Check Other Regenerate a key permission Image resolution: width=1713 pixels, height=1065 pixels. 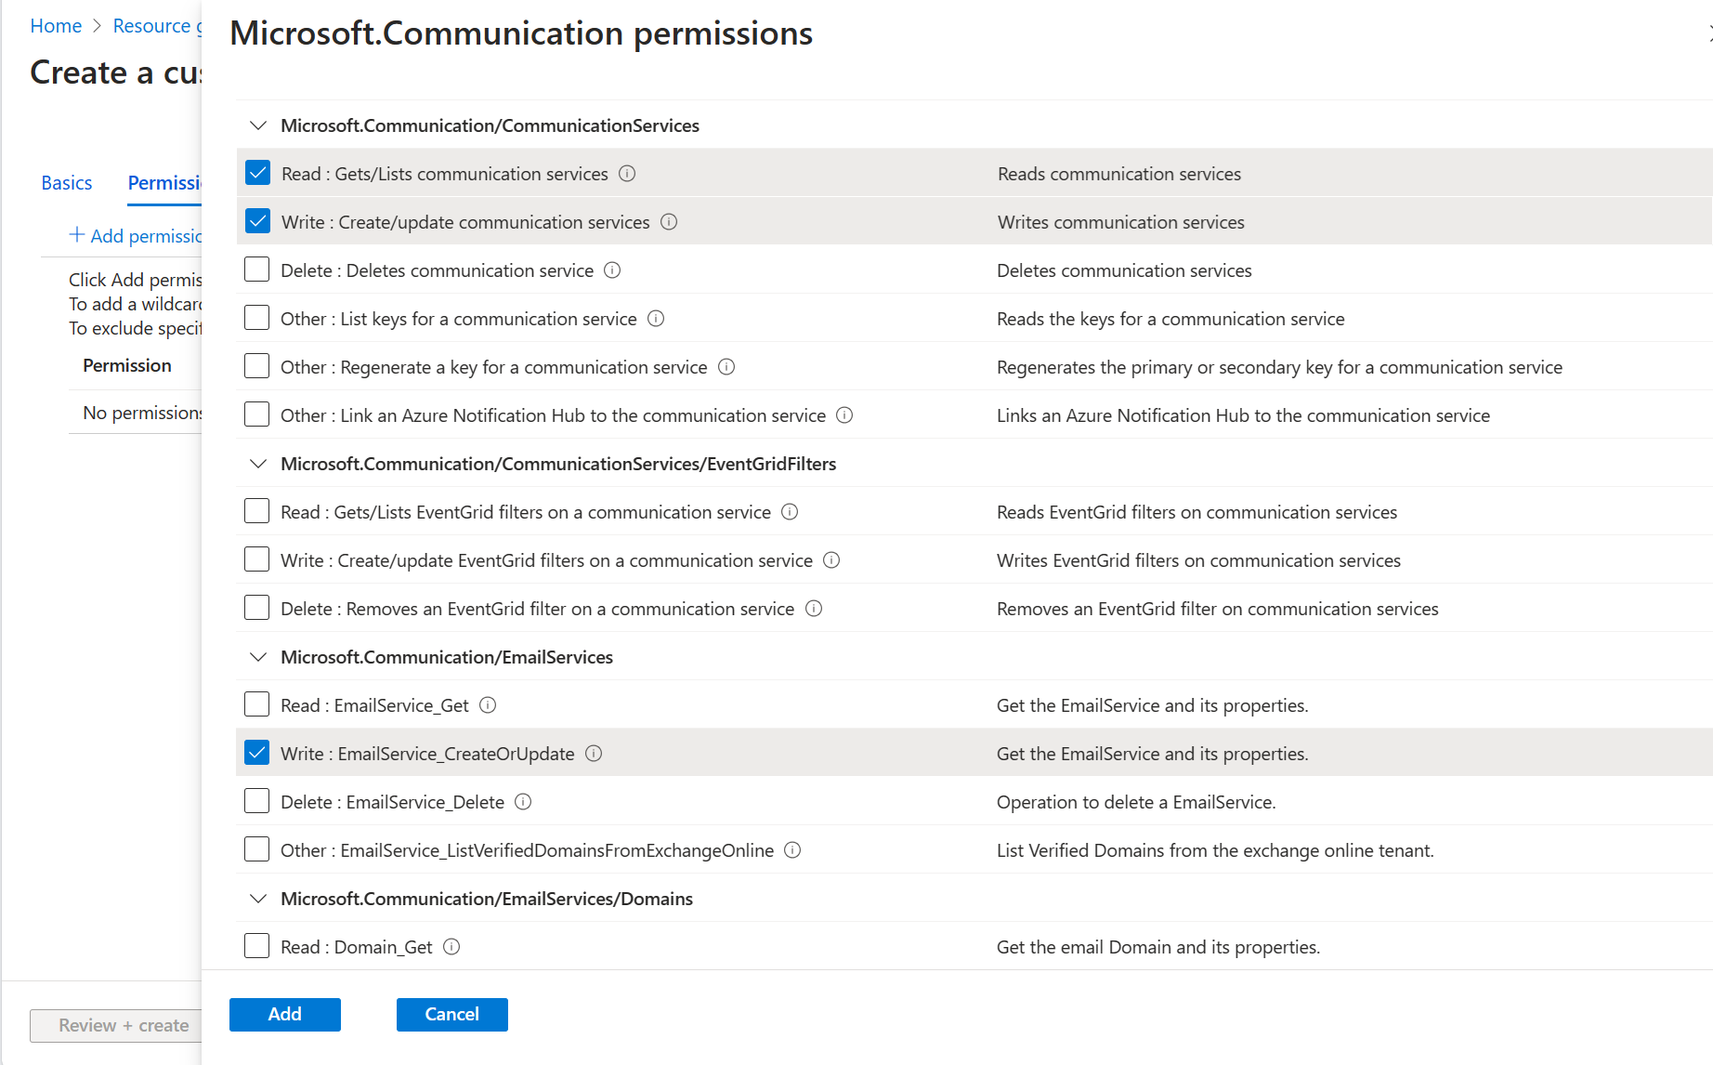257,366
